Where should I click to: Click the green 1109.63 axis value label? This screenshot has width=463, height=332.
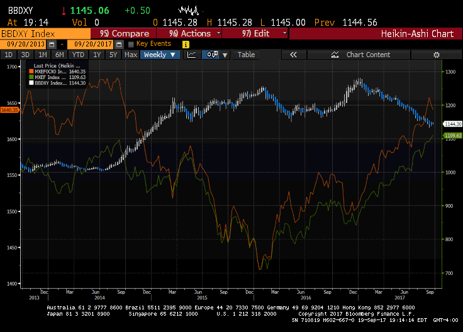(x=453, y=136)
